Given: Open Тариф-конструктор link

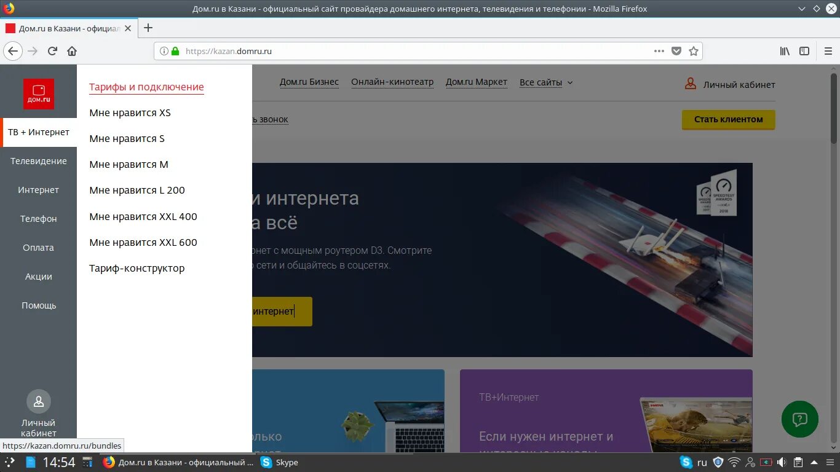Looking at the screenshot, I should click(x=137, y=269).
